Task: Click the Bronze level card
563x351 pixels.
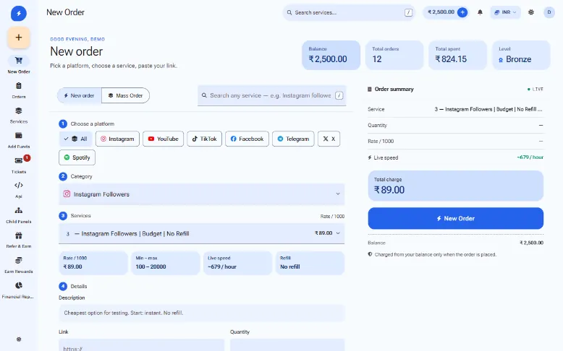Action: click(x=521, y=55)
